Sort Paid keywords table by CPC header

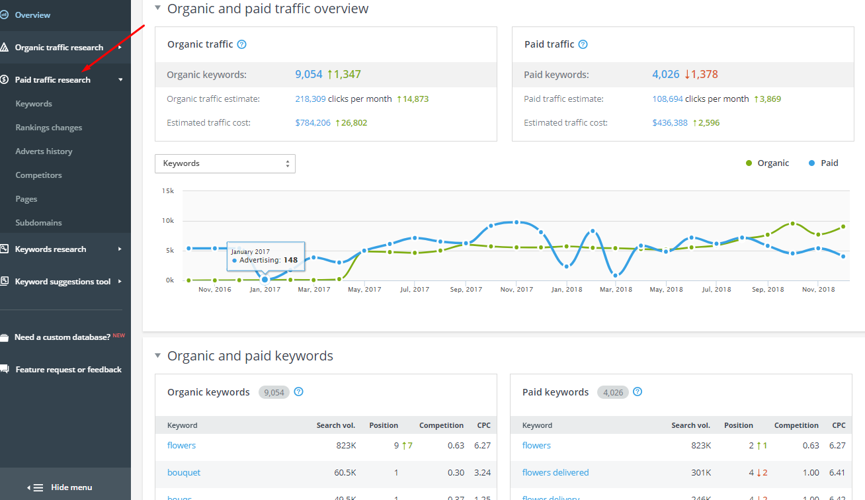pos(839,425)
